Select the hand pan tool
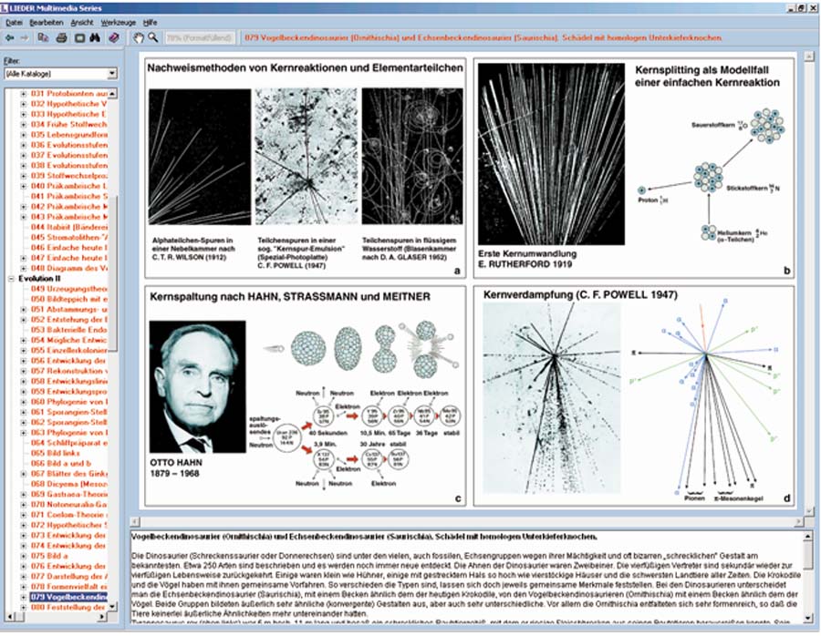 point(139,38)
